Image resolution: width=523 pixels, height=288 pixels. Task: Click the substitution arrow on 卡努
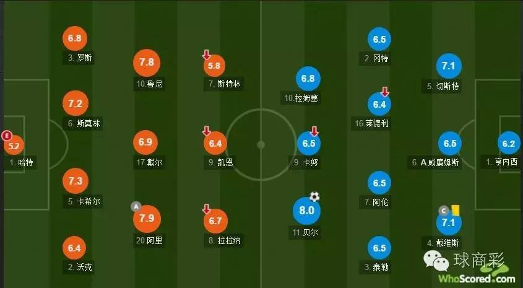314,131
